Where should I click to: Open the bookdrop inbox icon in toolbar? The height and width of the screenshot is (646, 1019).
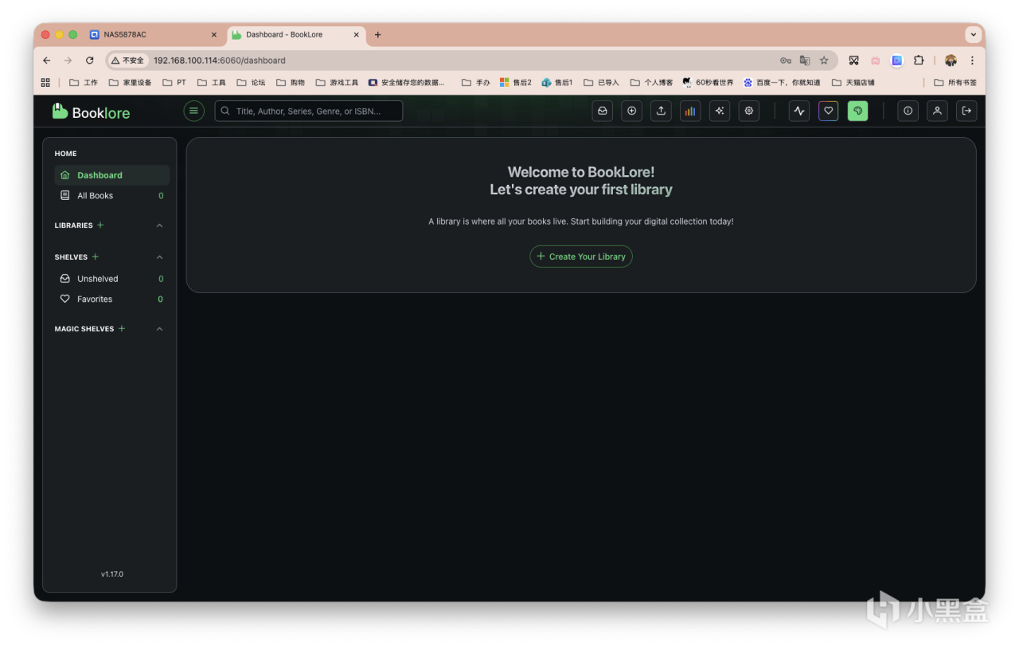pyautogui.click(x=603, y=111)
